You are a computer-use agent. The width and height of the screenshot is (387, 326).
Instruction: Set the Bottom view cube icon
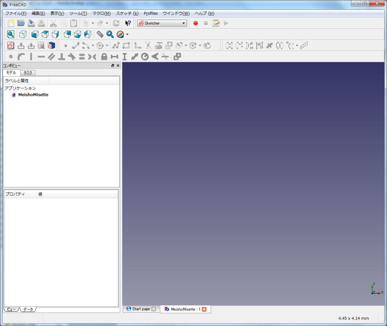(77, 34)
